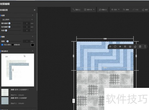Click the undo toolbar button
The image size is (149, 110).
(126, 10)
